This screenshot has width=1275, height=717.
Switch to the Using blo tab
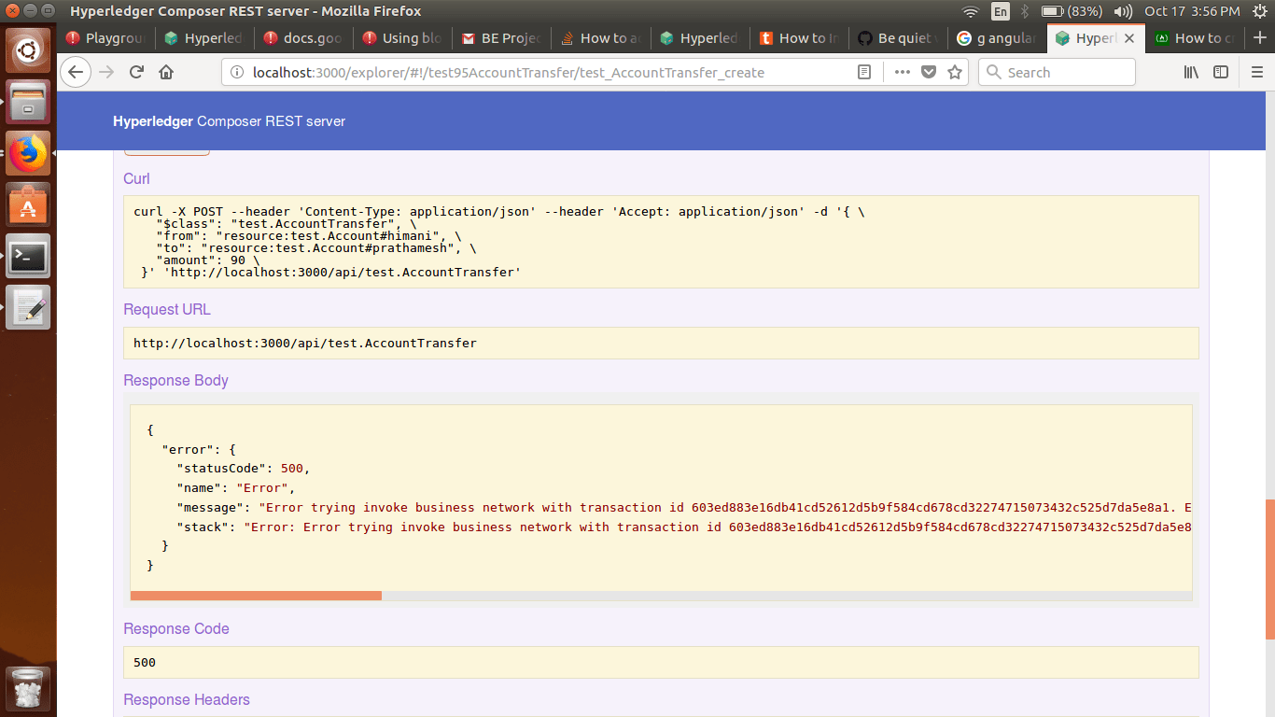pyautogui.click(x=401, y=38)
